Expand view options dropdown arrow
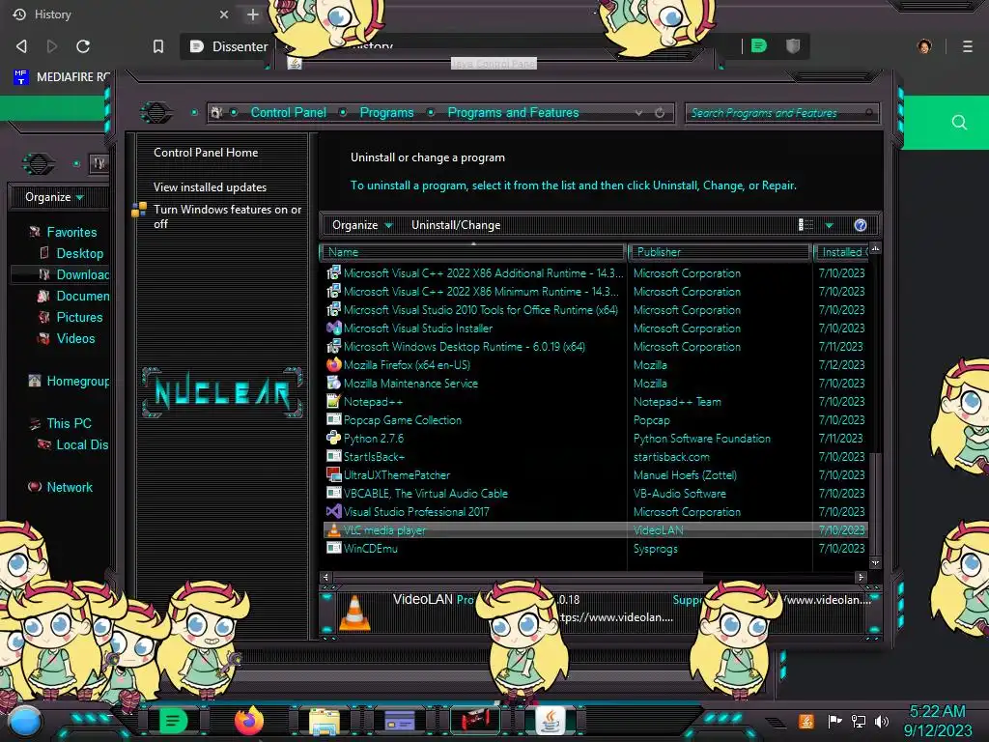The height and width of the screenshot is (742, 989). [830, 225]
